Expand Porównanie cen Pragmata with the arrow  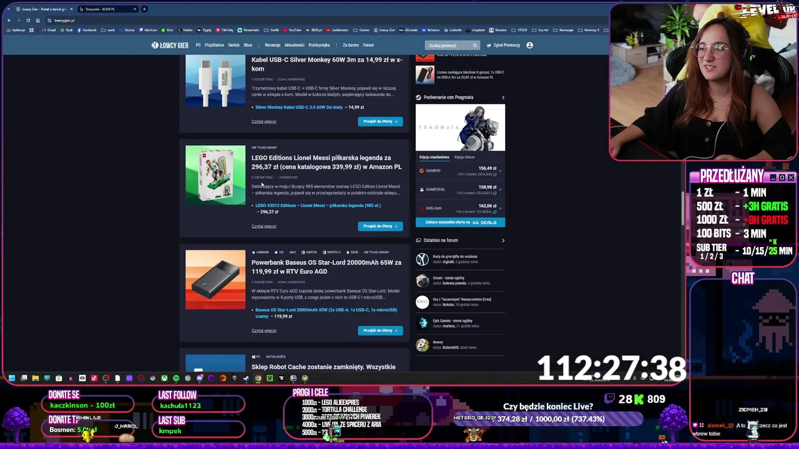click(503, 97)
